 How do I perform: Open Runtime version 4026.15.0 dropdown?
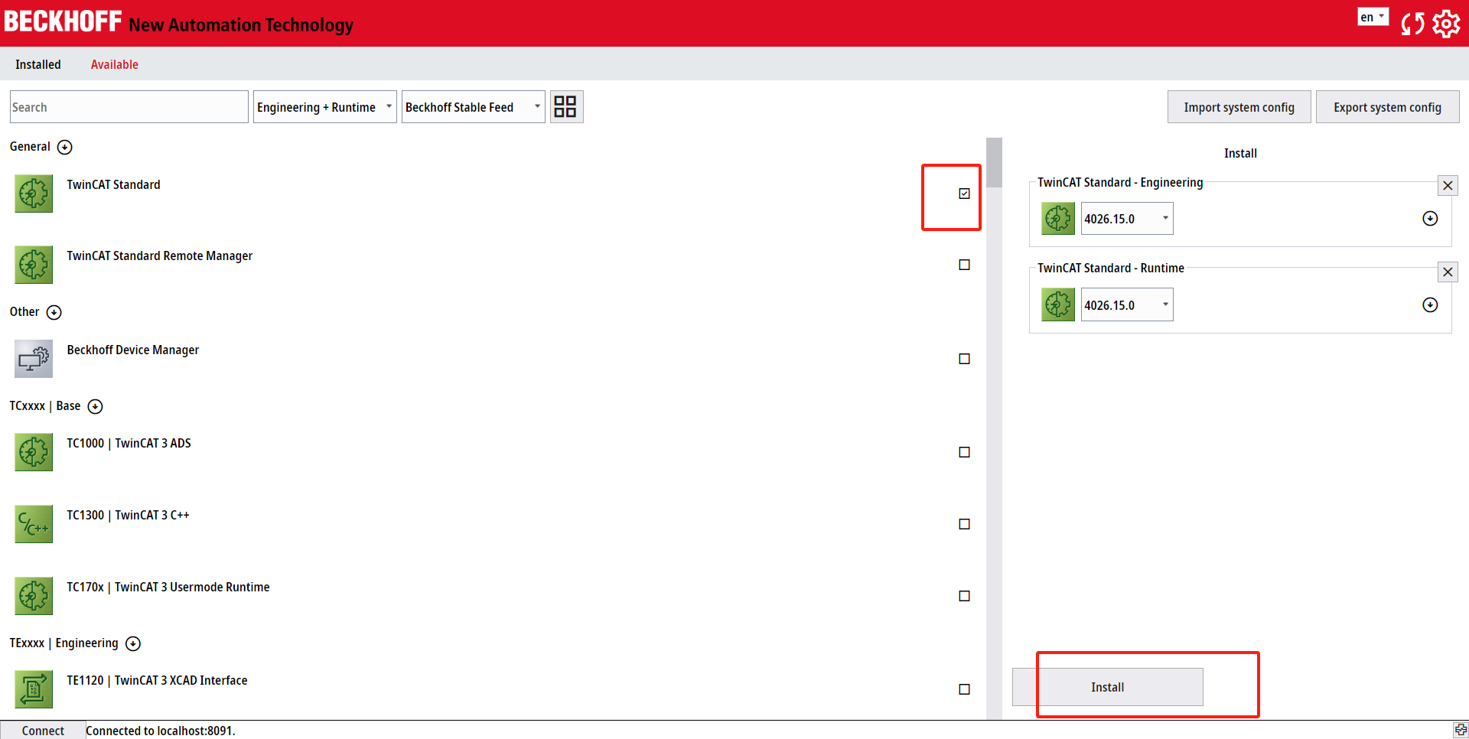(1126, 304)
